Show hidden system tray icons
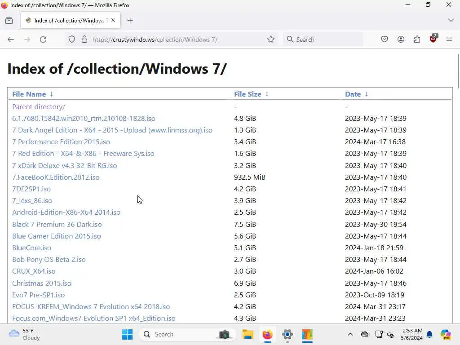Viewport: 460px width, 345px height. (x=350, y=334)
